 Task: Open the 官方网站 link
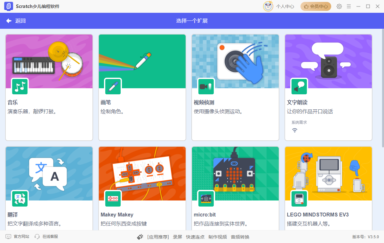pyautogui.click(x=16, y=237)
